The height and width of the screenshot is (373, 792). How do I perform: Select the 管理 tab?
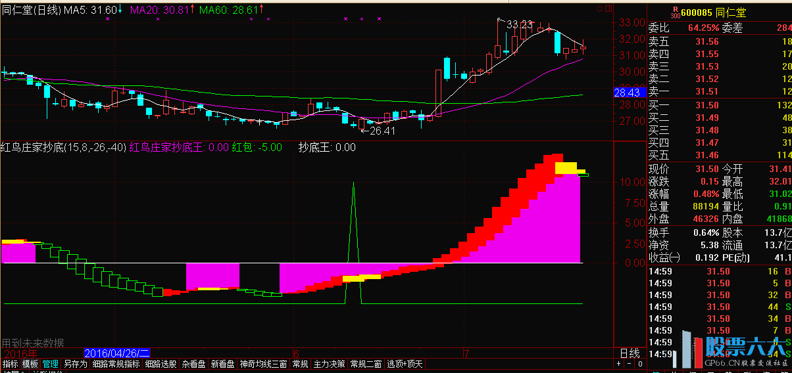point(51,364)
